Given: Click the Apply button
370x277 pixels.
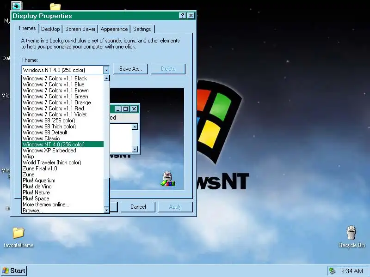Looking at the screenshot, I should [x=175, y=207].
